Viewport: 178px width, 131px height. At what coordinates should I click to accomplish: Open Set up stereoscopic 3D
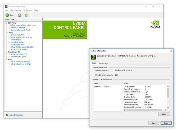point(19,54)
